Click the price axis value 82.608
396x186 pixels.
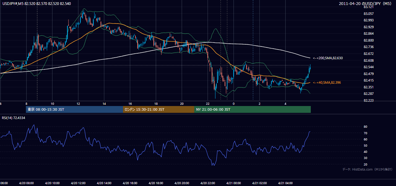pos(369,60)
